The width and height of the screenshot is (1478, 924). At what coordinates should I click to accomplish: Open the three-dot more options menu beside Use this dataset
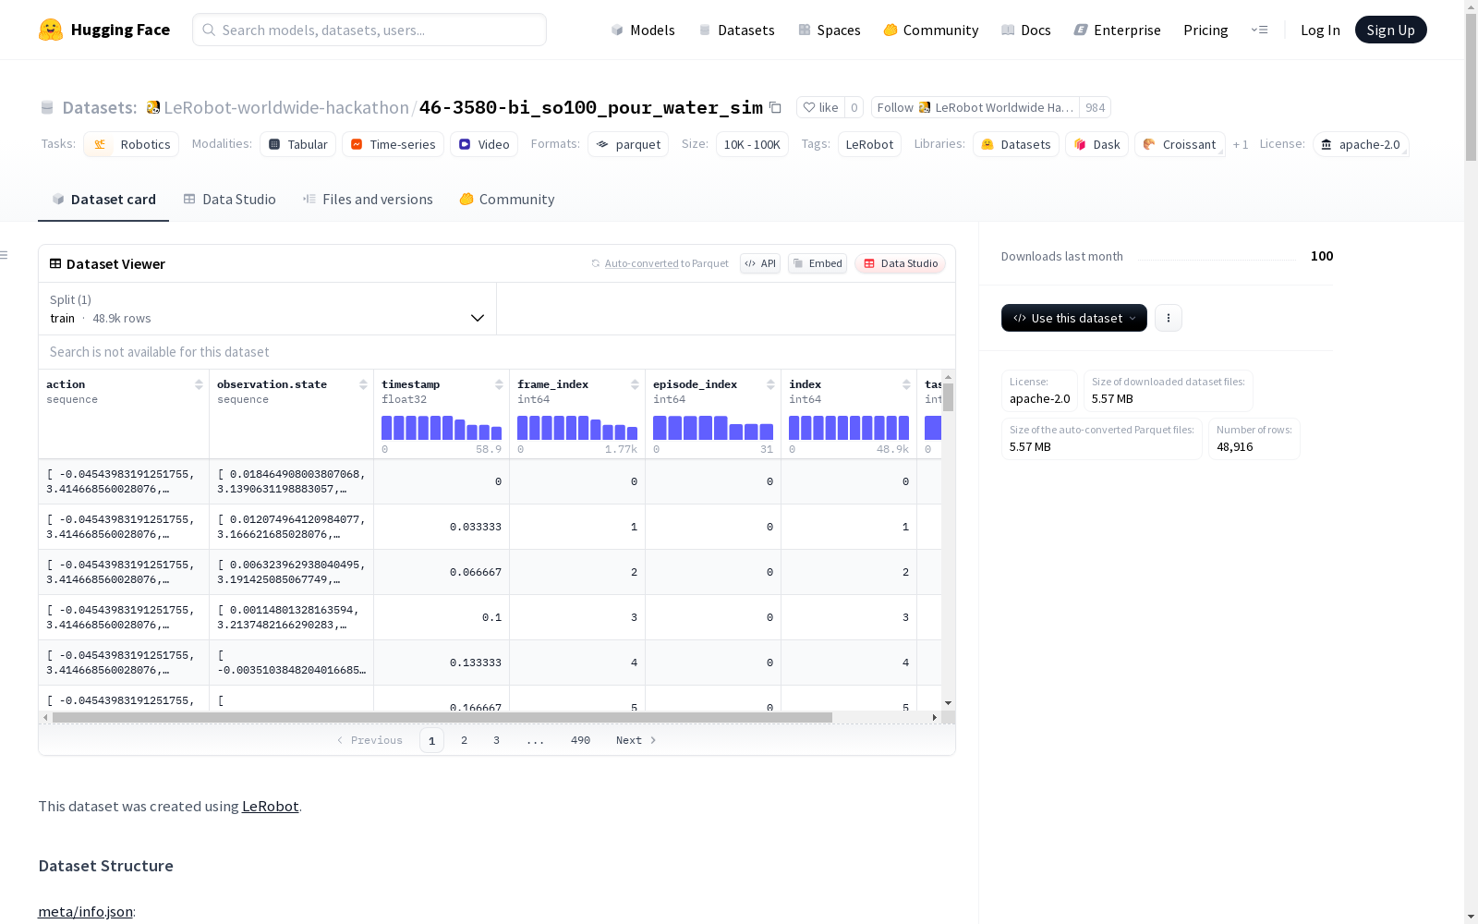tap(1169, 318)
